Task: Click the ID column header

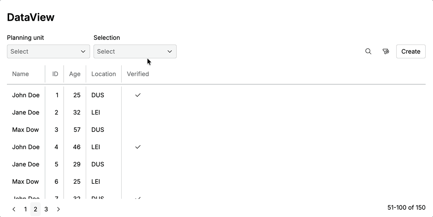Action: [x=55, y=74]
